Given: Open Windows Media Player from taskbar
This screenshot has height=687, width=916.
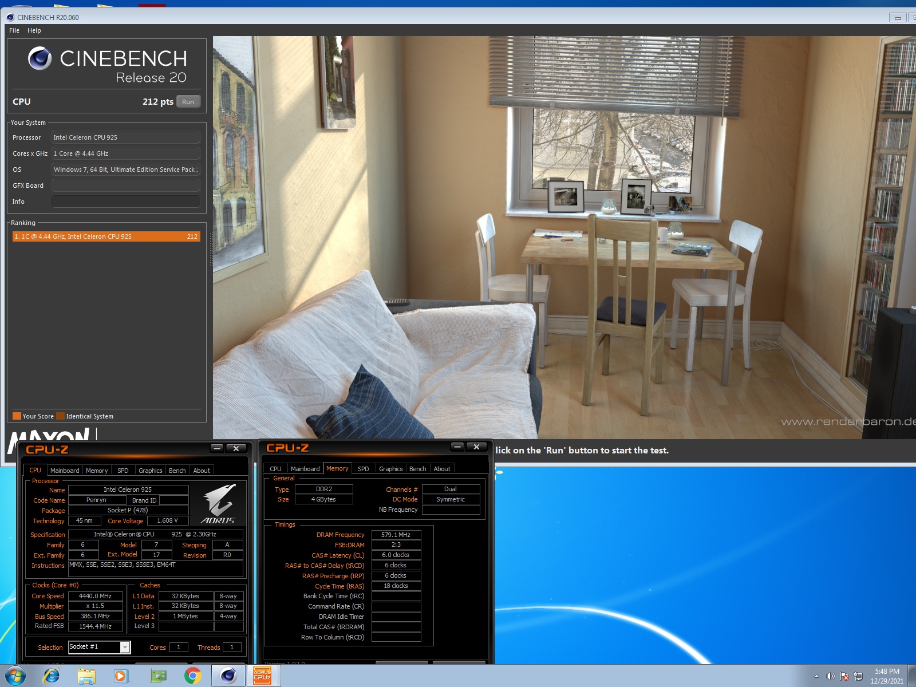Looking at the screenshot, I should pyautogui.click(x=121, y=676).
